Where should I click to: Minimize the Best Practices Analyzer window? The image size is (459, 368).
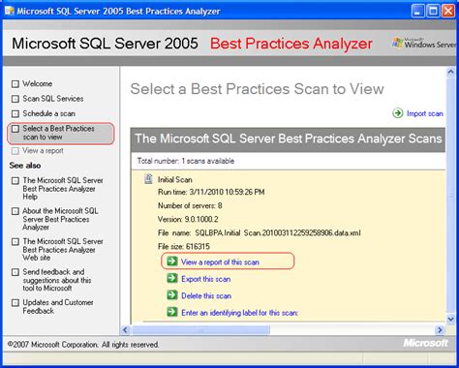click(x=417, y=11)
